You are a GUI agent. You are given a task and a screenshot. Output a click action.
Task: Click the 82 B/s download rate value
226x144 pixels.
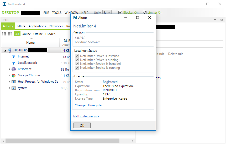tap(65, 70)
